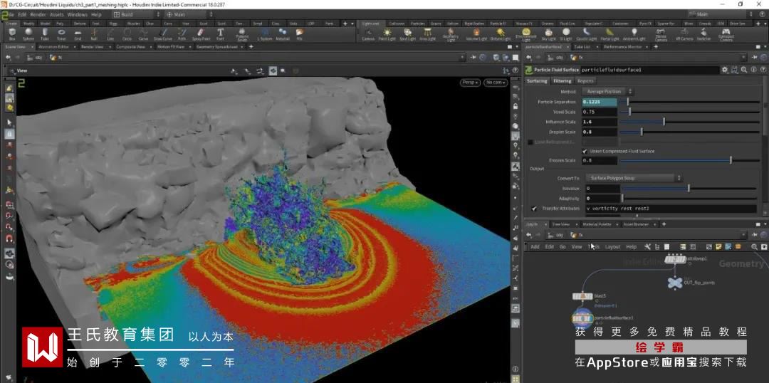Select the Draw Curve shelf tool
Screen dimensions: 769x383
163,34
